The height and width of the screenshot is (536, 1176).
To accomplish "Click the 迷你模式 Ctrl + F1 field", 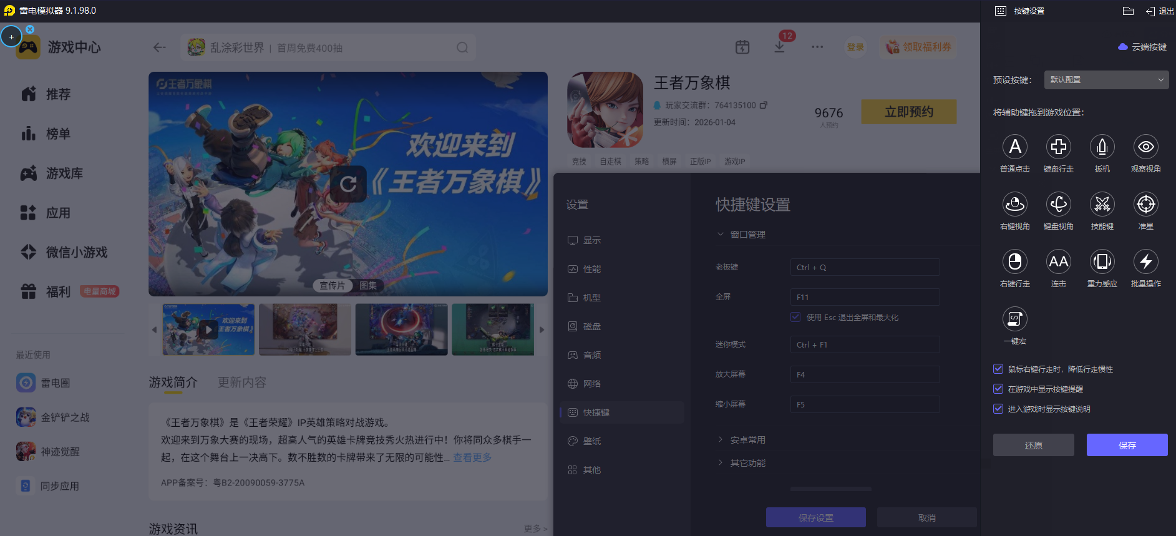I will pyautogui.click(x=865, y=344).
